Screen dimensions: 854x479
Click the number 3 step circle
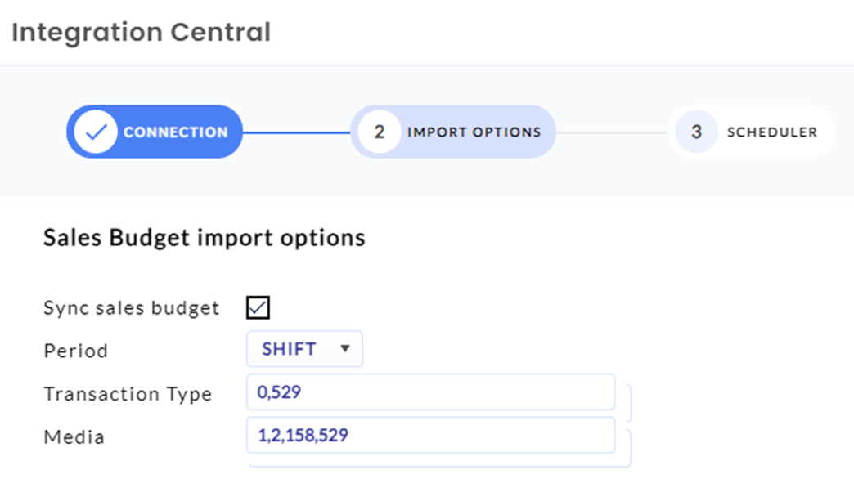(x=696, y=132)
